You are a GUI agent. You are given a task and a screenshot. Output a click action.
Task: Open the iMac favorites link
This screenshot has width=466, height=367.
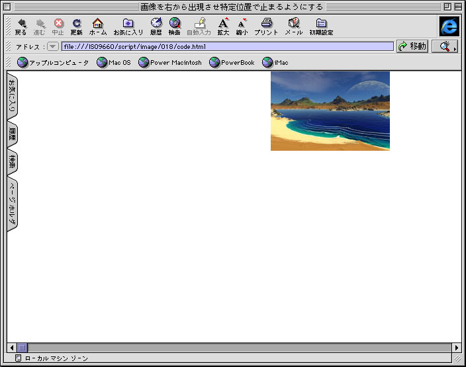pyautogui.click(x=275, y=63)
